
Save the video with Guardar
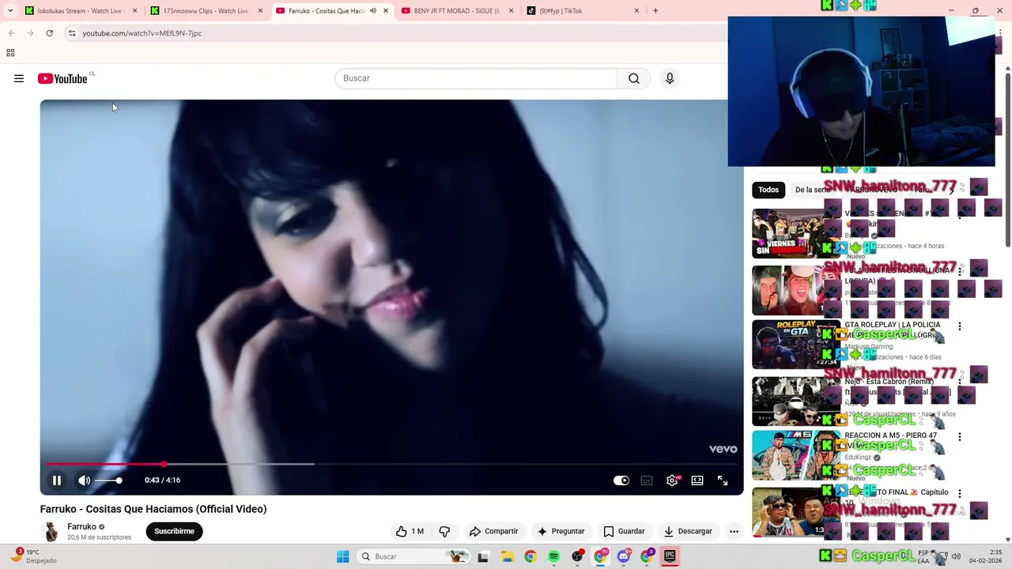click(x=624, y=531)
